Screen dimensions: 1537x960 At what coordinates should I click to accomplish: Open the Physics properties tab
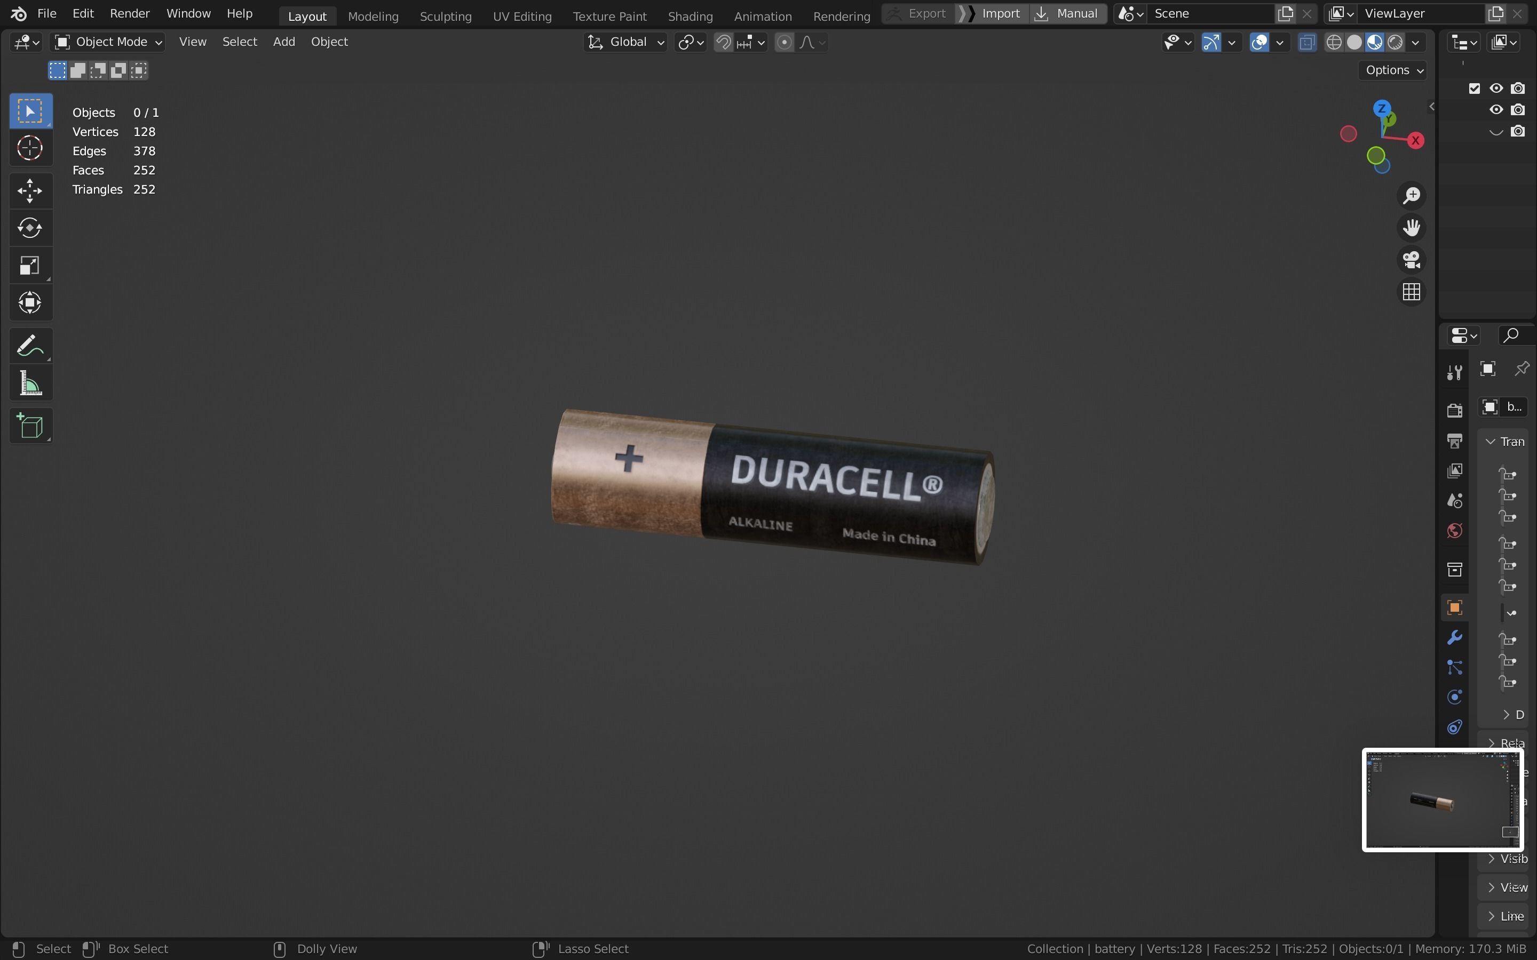pyautogui.click(x=1454, y=697)
